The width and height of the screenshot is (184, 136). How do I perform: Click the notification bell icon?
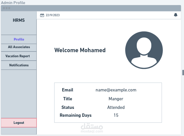[176, 15]
